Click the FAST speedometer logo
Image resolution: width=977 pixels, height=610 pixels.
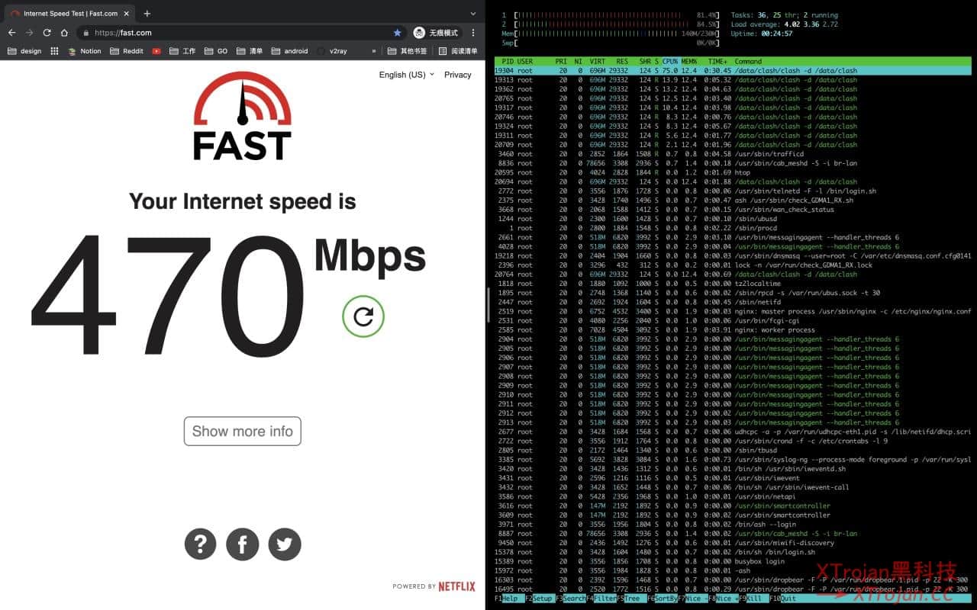click(x=243, y=114)
